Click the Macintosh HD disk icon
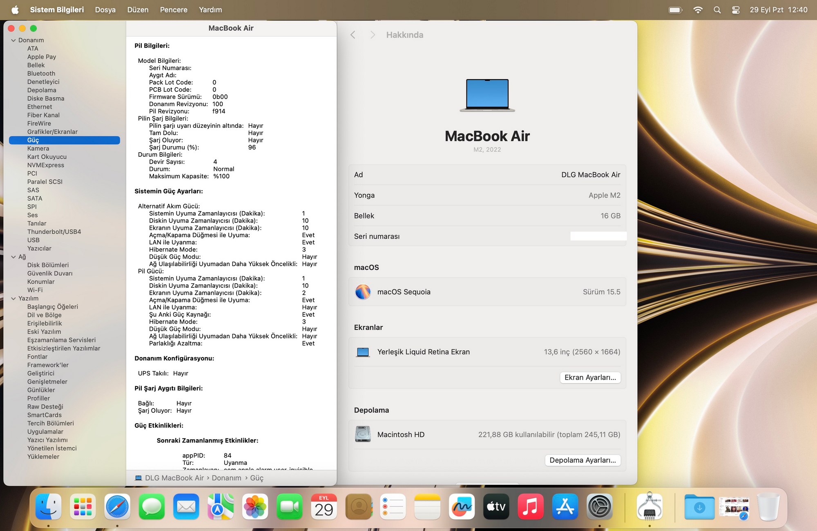Screen dimensions: 817x531 tap(363, 434)
